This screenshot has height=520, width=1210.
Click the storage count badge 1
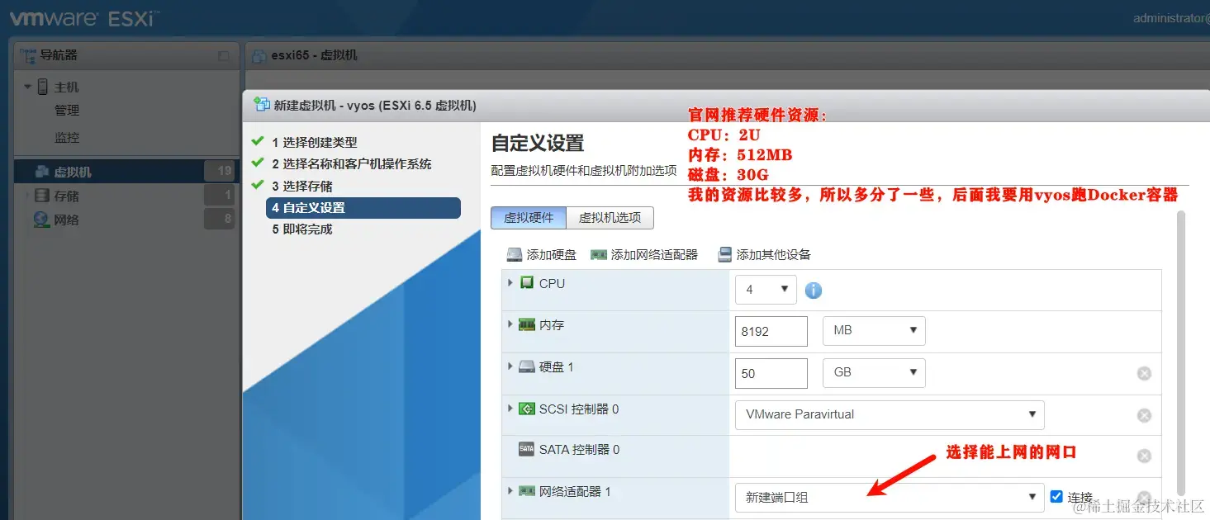tap(221, 196)
